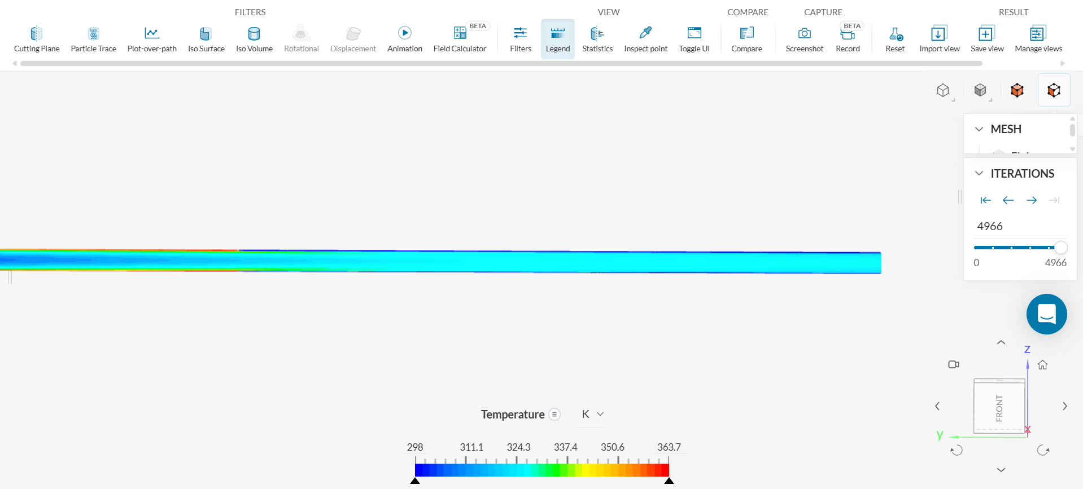This screenshot has height=489, width=1083.
Task: Click the horizontal toolbar scrollbar
Action: 501,64
